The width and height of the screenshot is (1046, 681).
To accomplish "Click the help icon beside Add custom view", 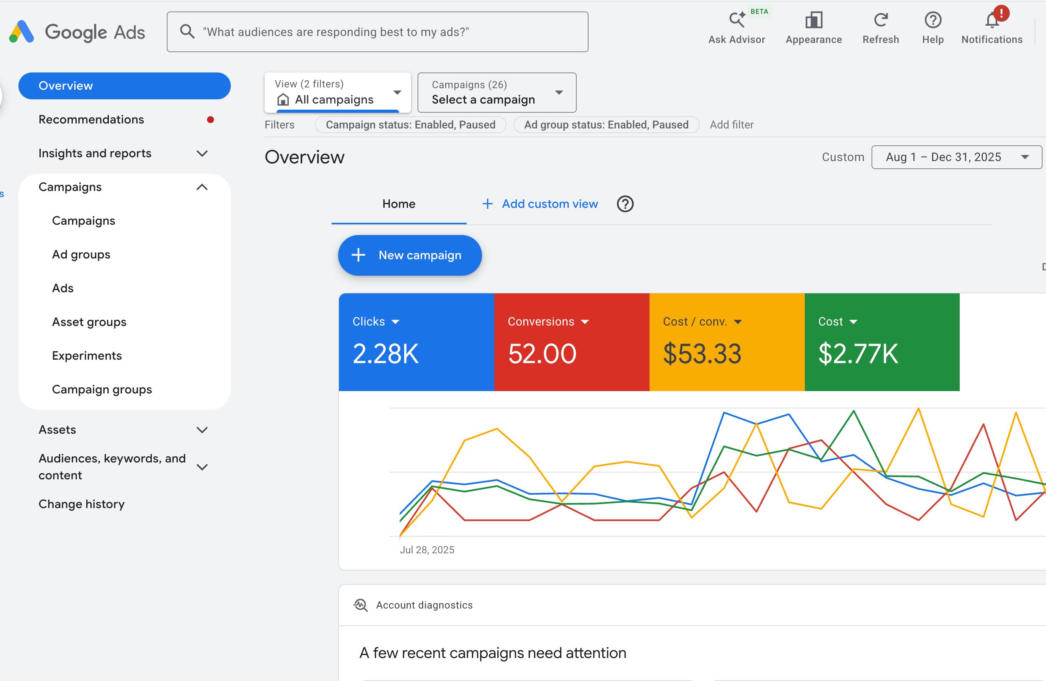I will (x=625, y=204).
